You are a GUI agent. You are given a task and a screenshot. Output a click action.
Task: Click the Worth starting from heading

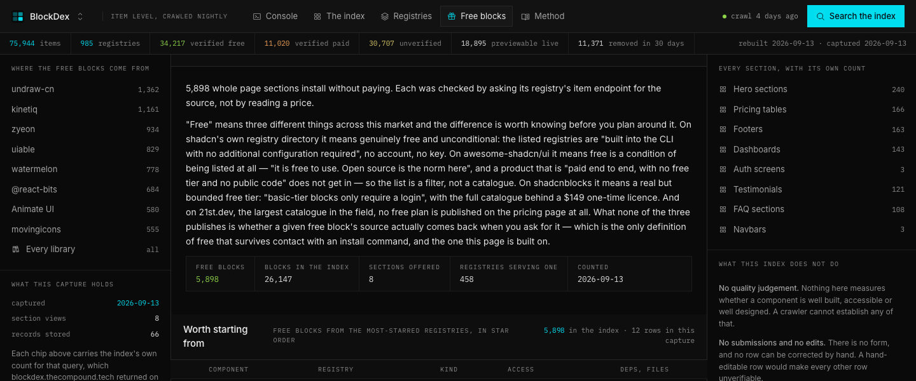[216, 337]
